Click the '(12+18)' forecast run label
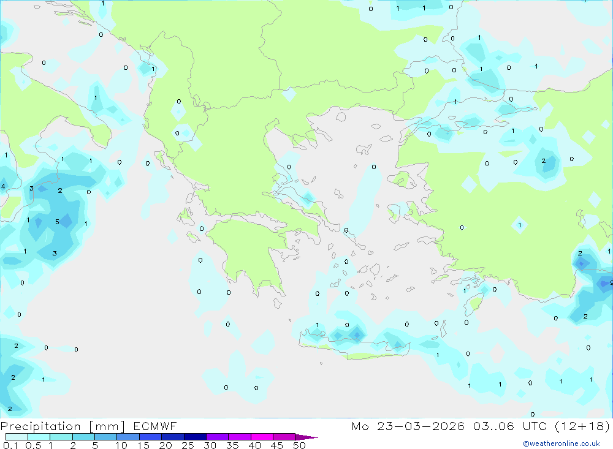 [x=582, y=426]
